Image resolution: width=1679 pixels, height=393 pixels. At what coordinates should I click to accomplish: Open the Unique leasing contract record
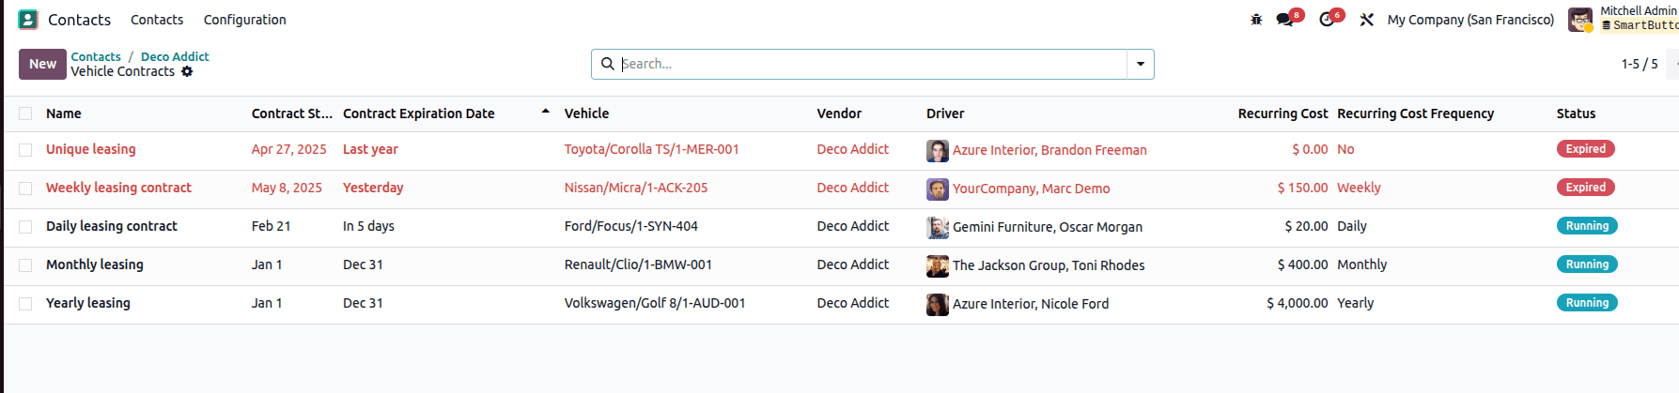click(91, 149)
